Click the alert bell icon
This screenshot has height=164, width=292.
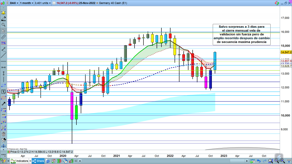[3, 13]
